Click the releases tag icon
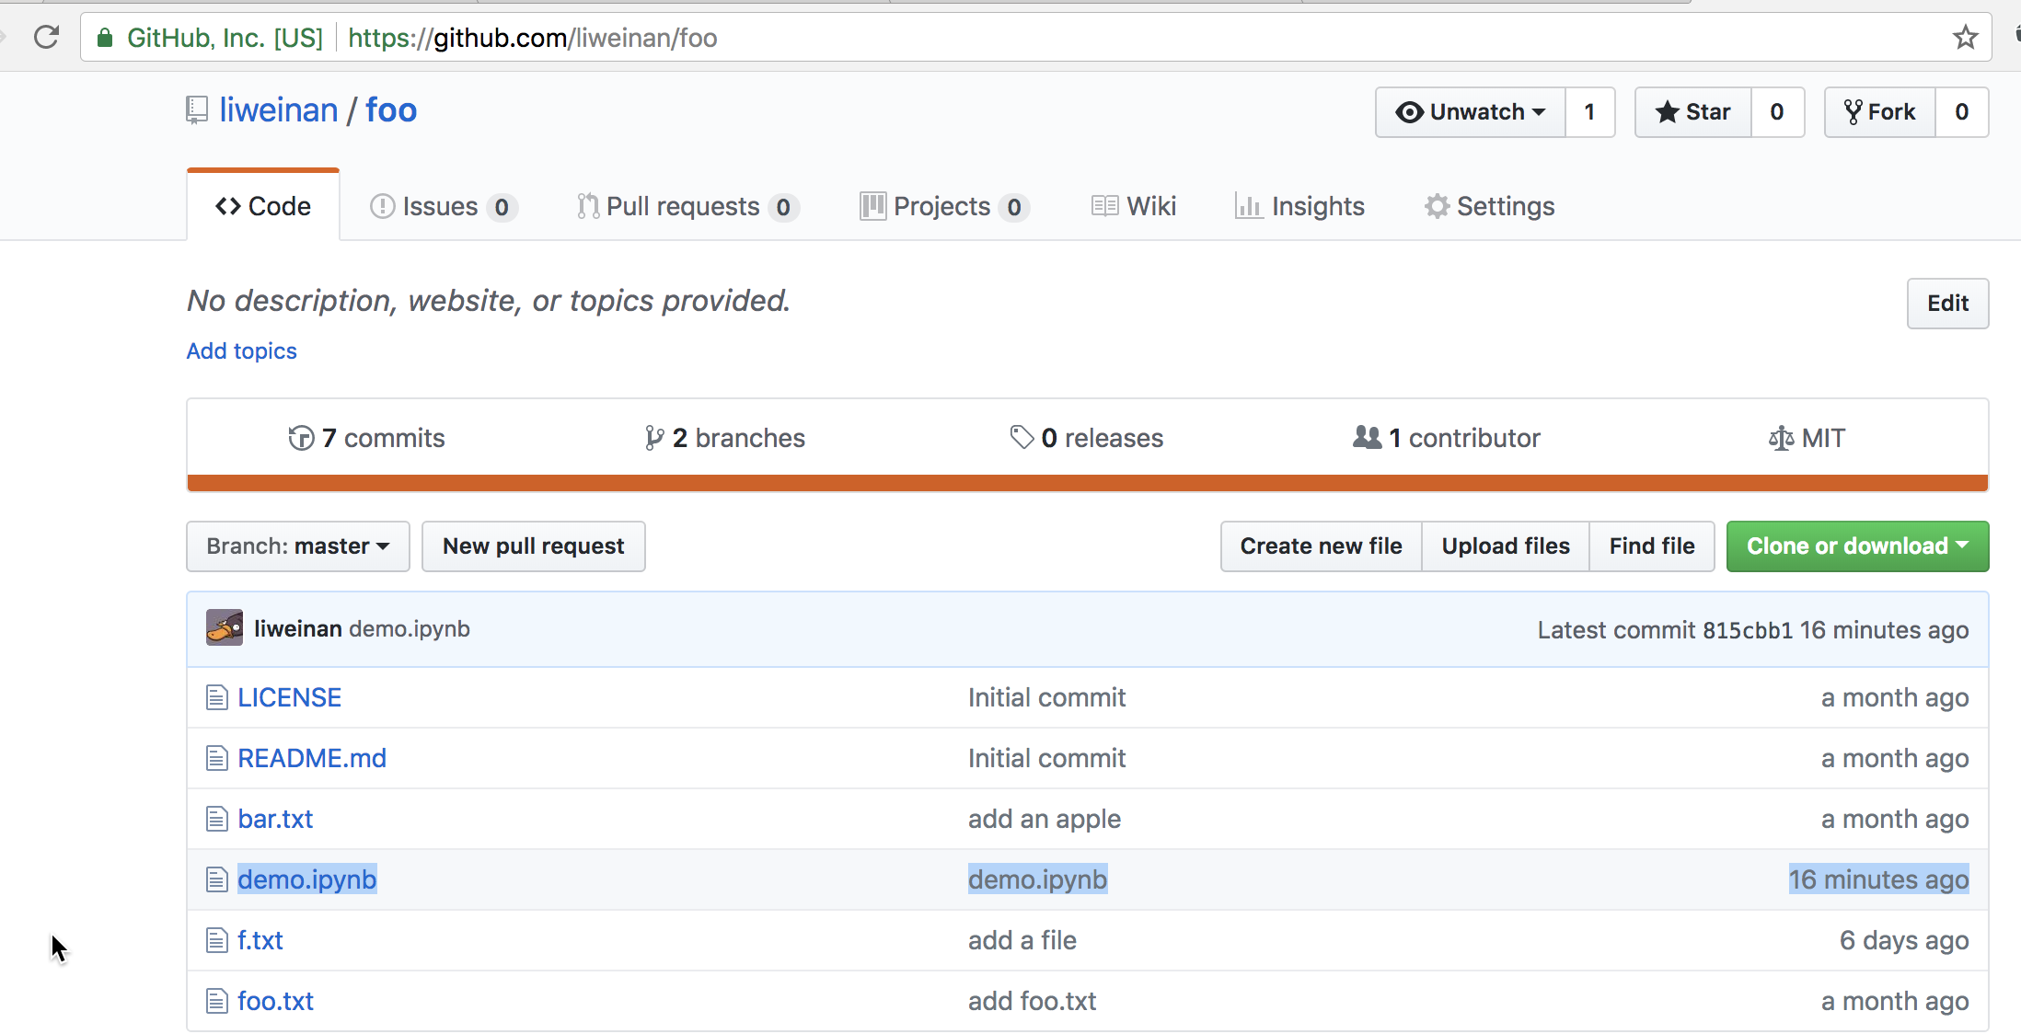Viewport: 2021px width, 1034px height. click(1022, 438)
